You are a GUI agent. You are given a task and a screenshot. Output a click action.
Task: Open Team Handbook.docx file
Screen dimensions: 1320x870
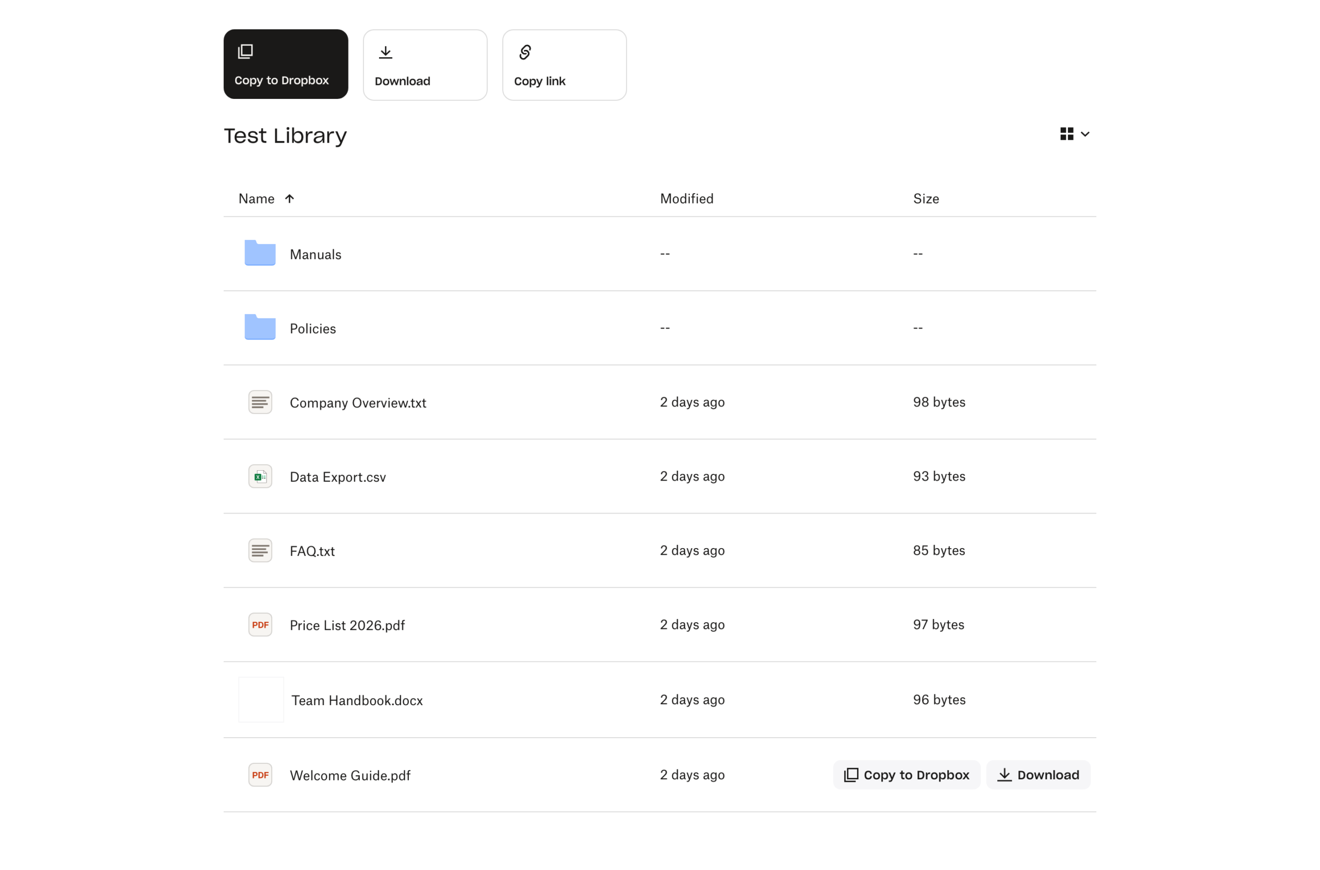click(357, 701)
